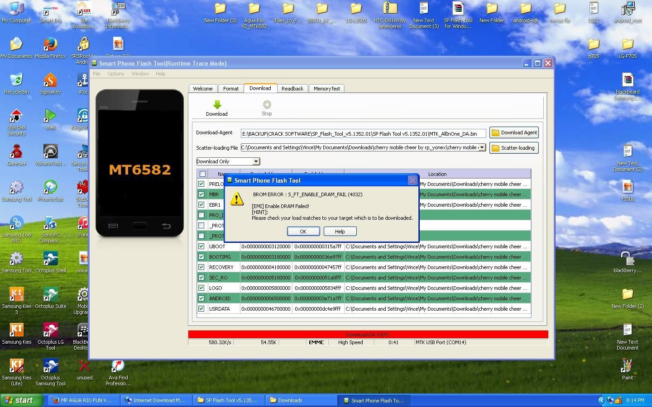
Task: Open Octoplus Shell desktop icon
Action: 50,262
